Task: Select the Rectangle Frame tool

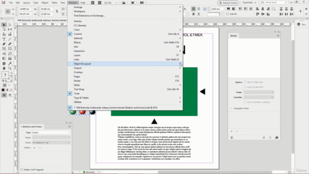Action: coord(4,49)
